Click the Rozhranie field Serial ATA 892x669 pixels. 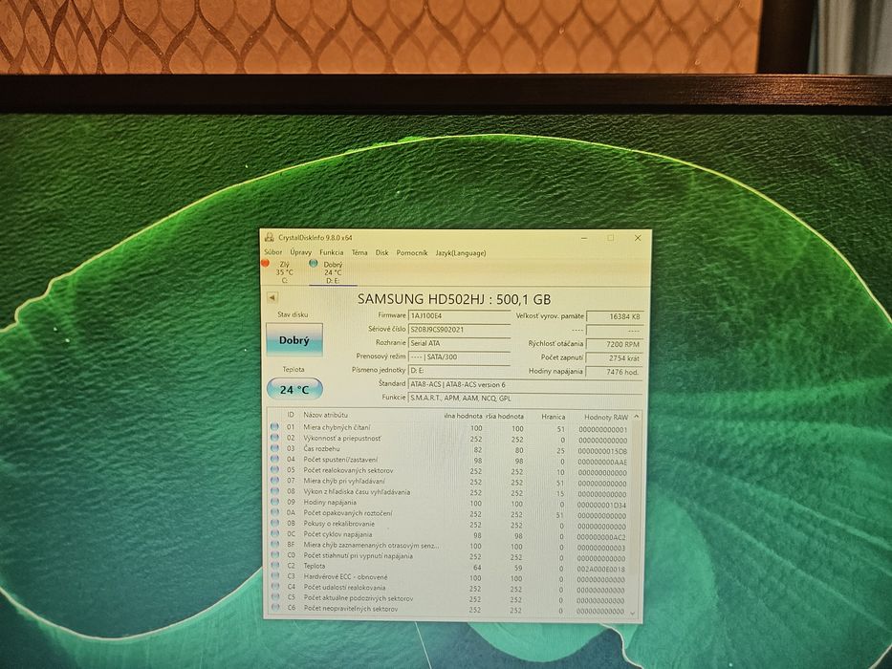tap(459, 344)
